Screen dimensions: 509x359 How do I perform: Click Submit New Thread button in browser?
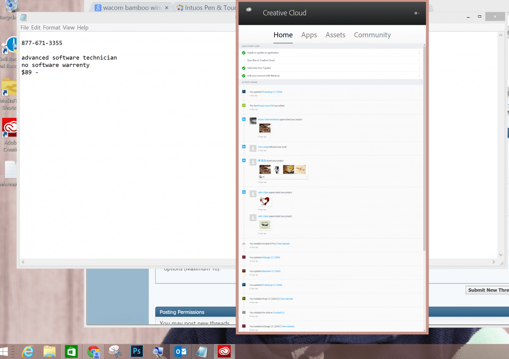[487, 290]
